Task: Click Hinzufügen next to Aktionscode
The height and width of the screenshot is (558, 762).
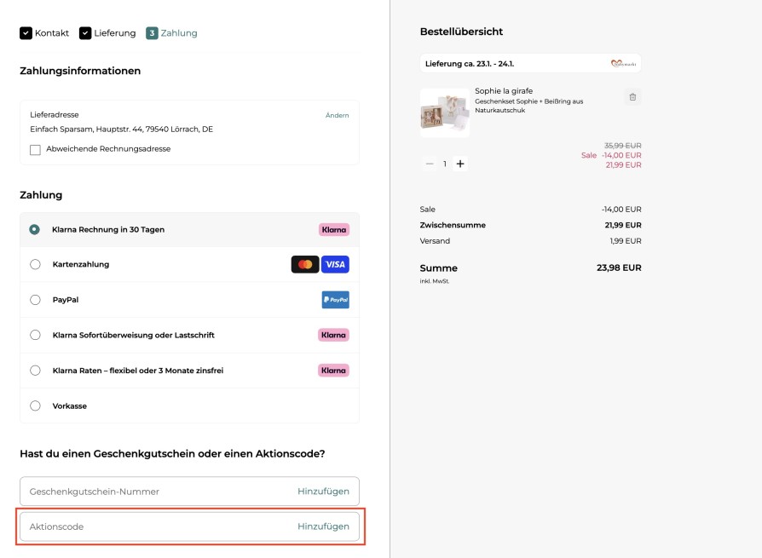Action: [x=322, y=526]
